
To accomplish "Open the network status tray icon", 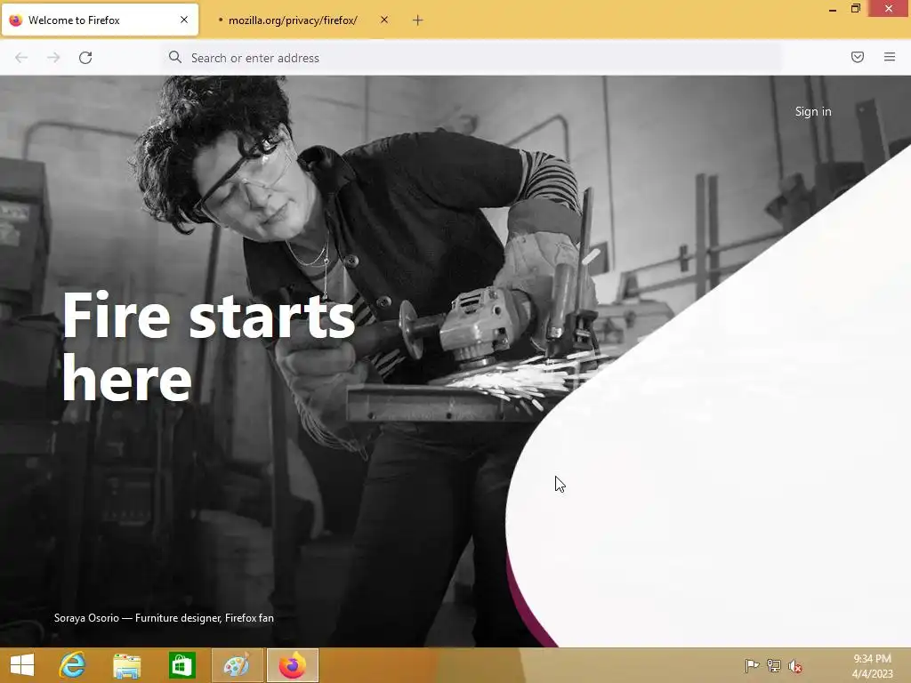I will pos(773,665).
